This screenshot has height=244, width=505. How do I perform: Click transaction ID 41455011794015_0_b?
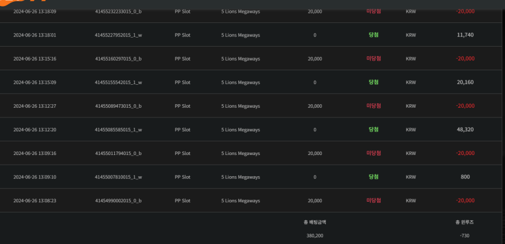tap(118, 153)
